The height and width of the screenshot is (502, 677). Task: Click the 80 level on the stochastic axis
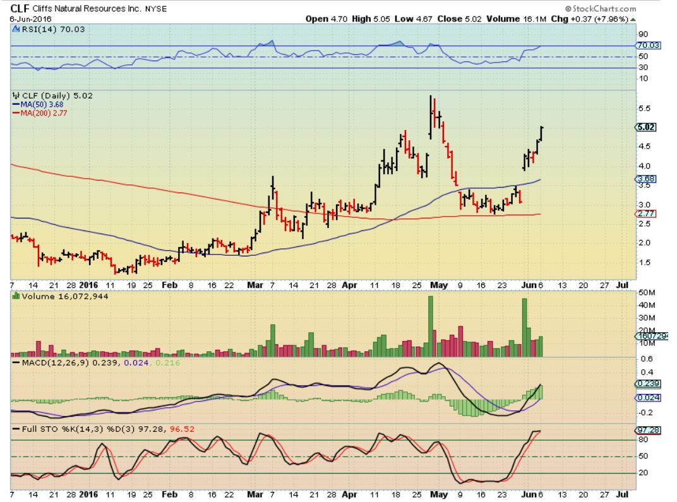(x=644, y=439)
